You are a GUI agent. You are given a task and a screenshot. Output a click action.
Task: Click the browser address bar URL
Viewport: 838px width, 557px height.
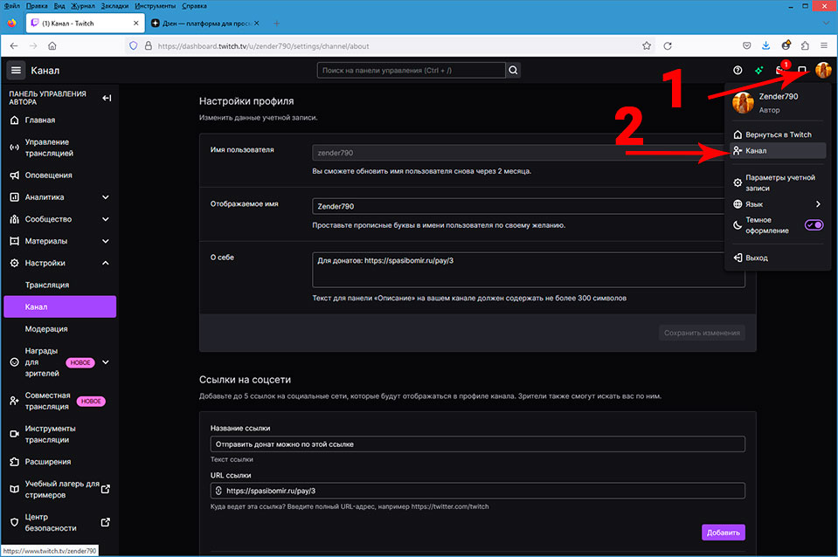click(263, 46)
